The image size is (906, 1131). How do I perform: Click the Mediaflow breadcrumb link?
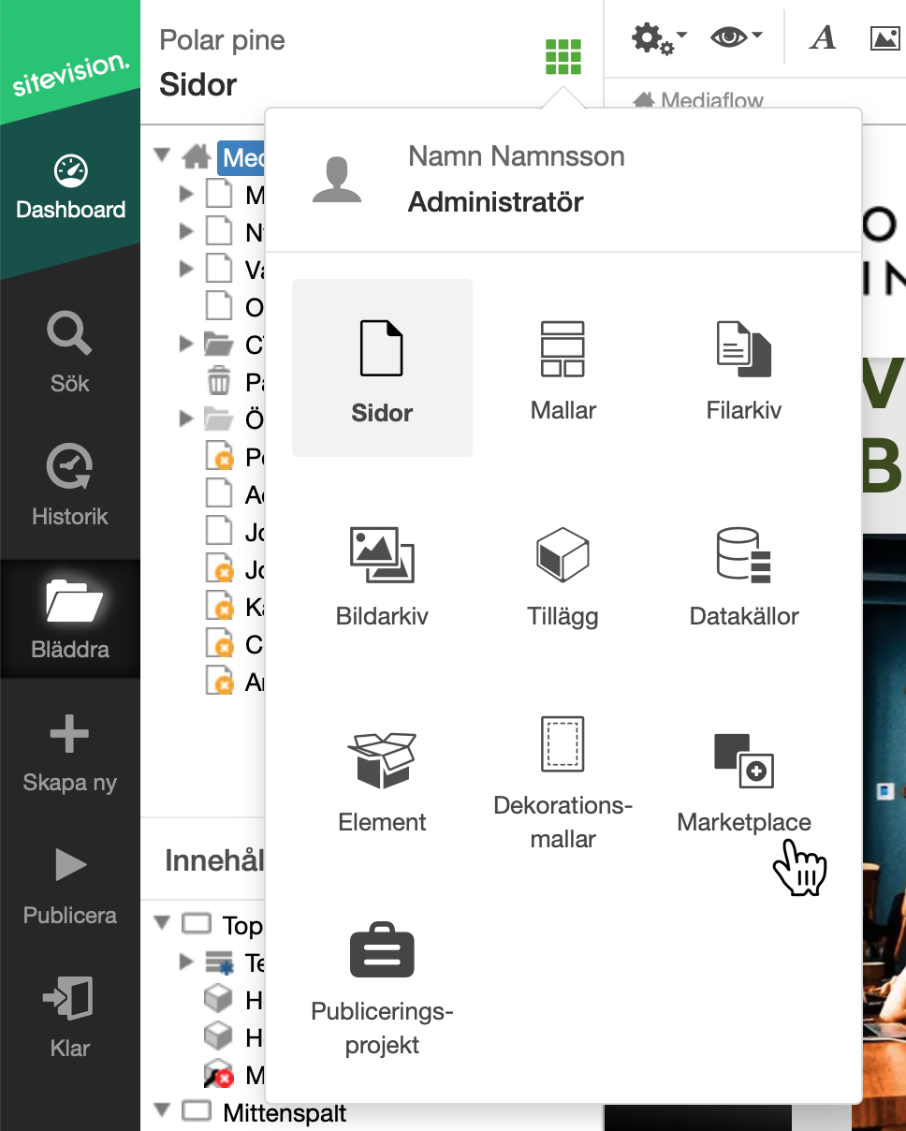coord(711,100)
